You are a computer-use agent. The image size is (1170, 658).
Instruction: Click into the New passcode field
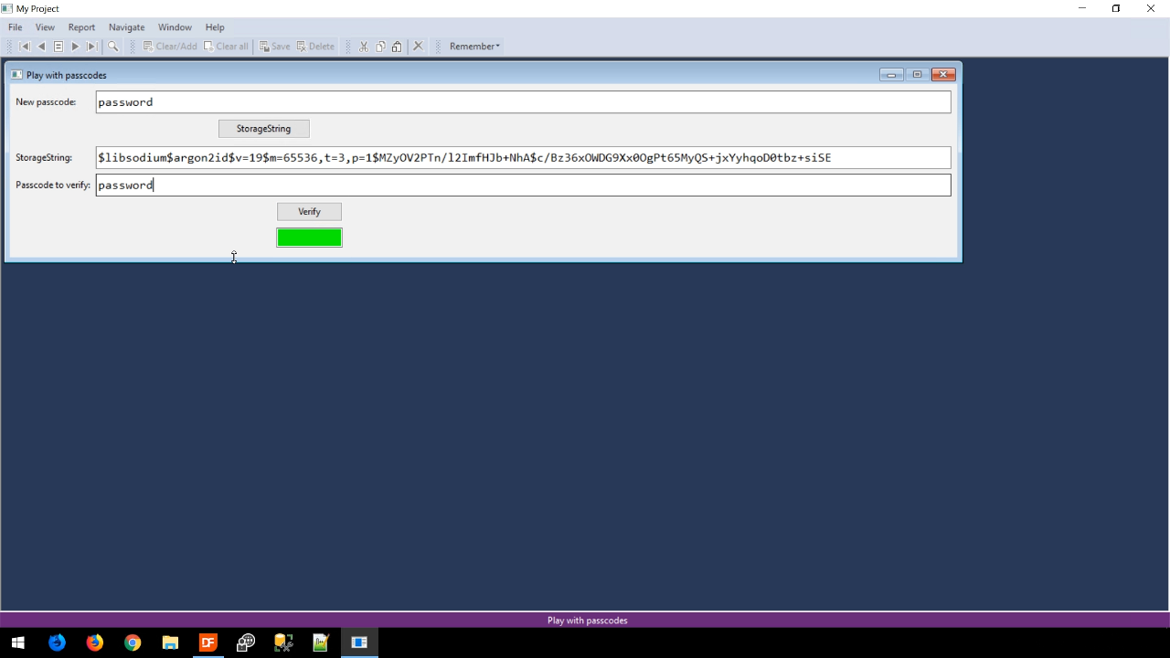coord(523,102)
